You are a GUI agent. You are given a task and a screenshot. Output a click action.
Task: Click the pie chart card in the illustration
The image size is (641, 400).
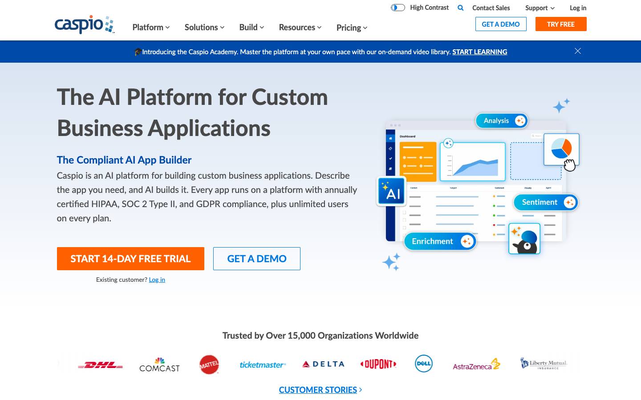561,149
